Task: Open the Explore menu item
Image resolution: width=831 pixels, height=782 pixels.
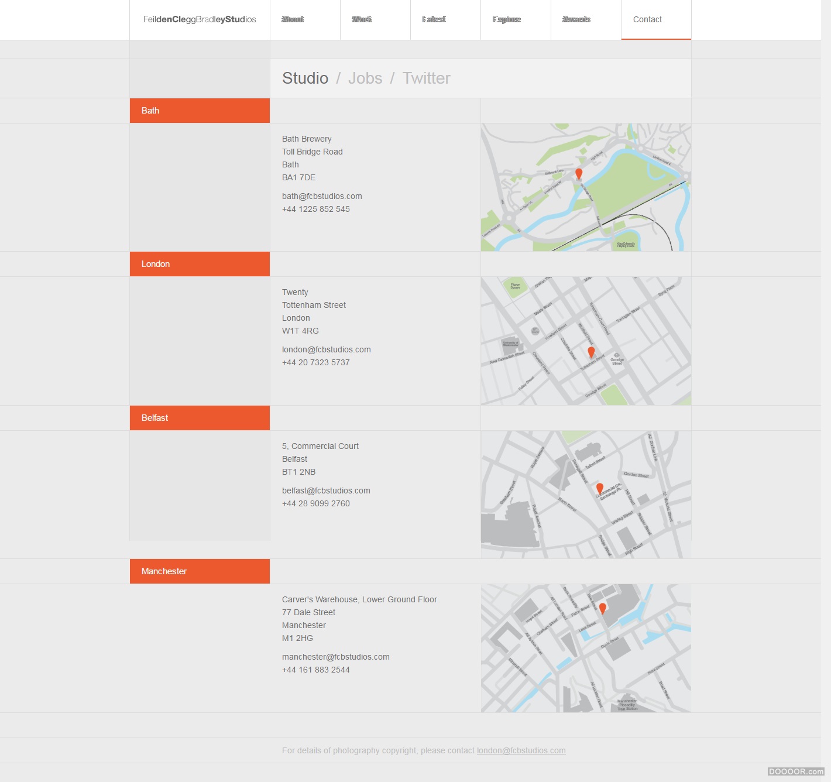Action: click(506, 19)
